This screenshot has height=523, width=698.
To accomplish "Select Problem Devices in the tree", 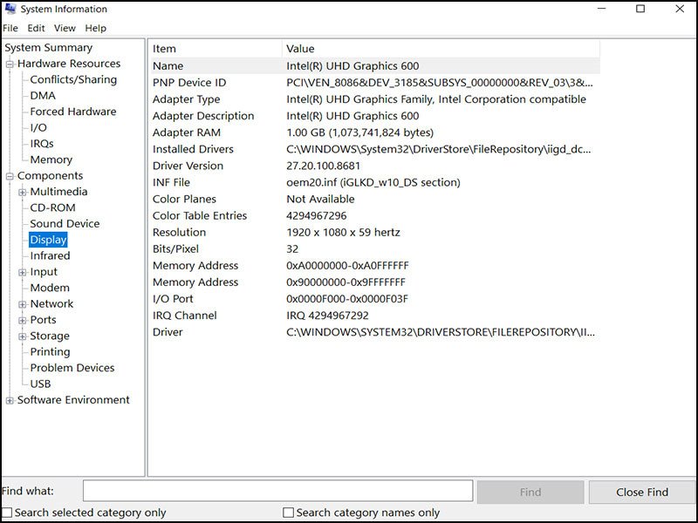I will coord(72,368).
